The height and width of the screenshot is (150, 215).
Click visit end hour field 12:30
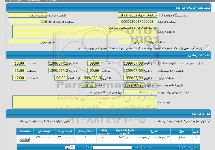click(19, 78)
